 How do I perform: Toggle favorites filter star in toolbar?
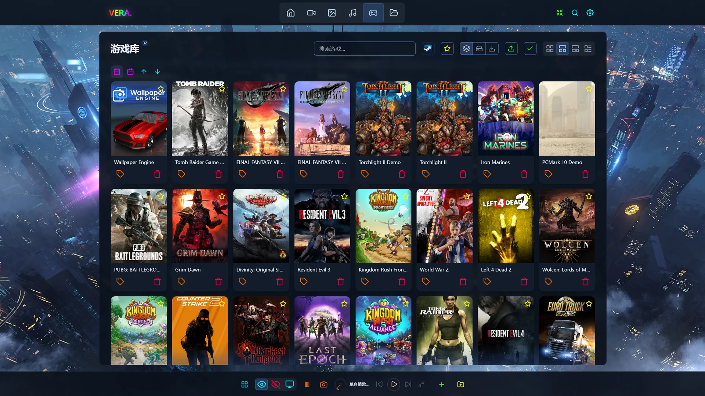point(447,48)
